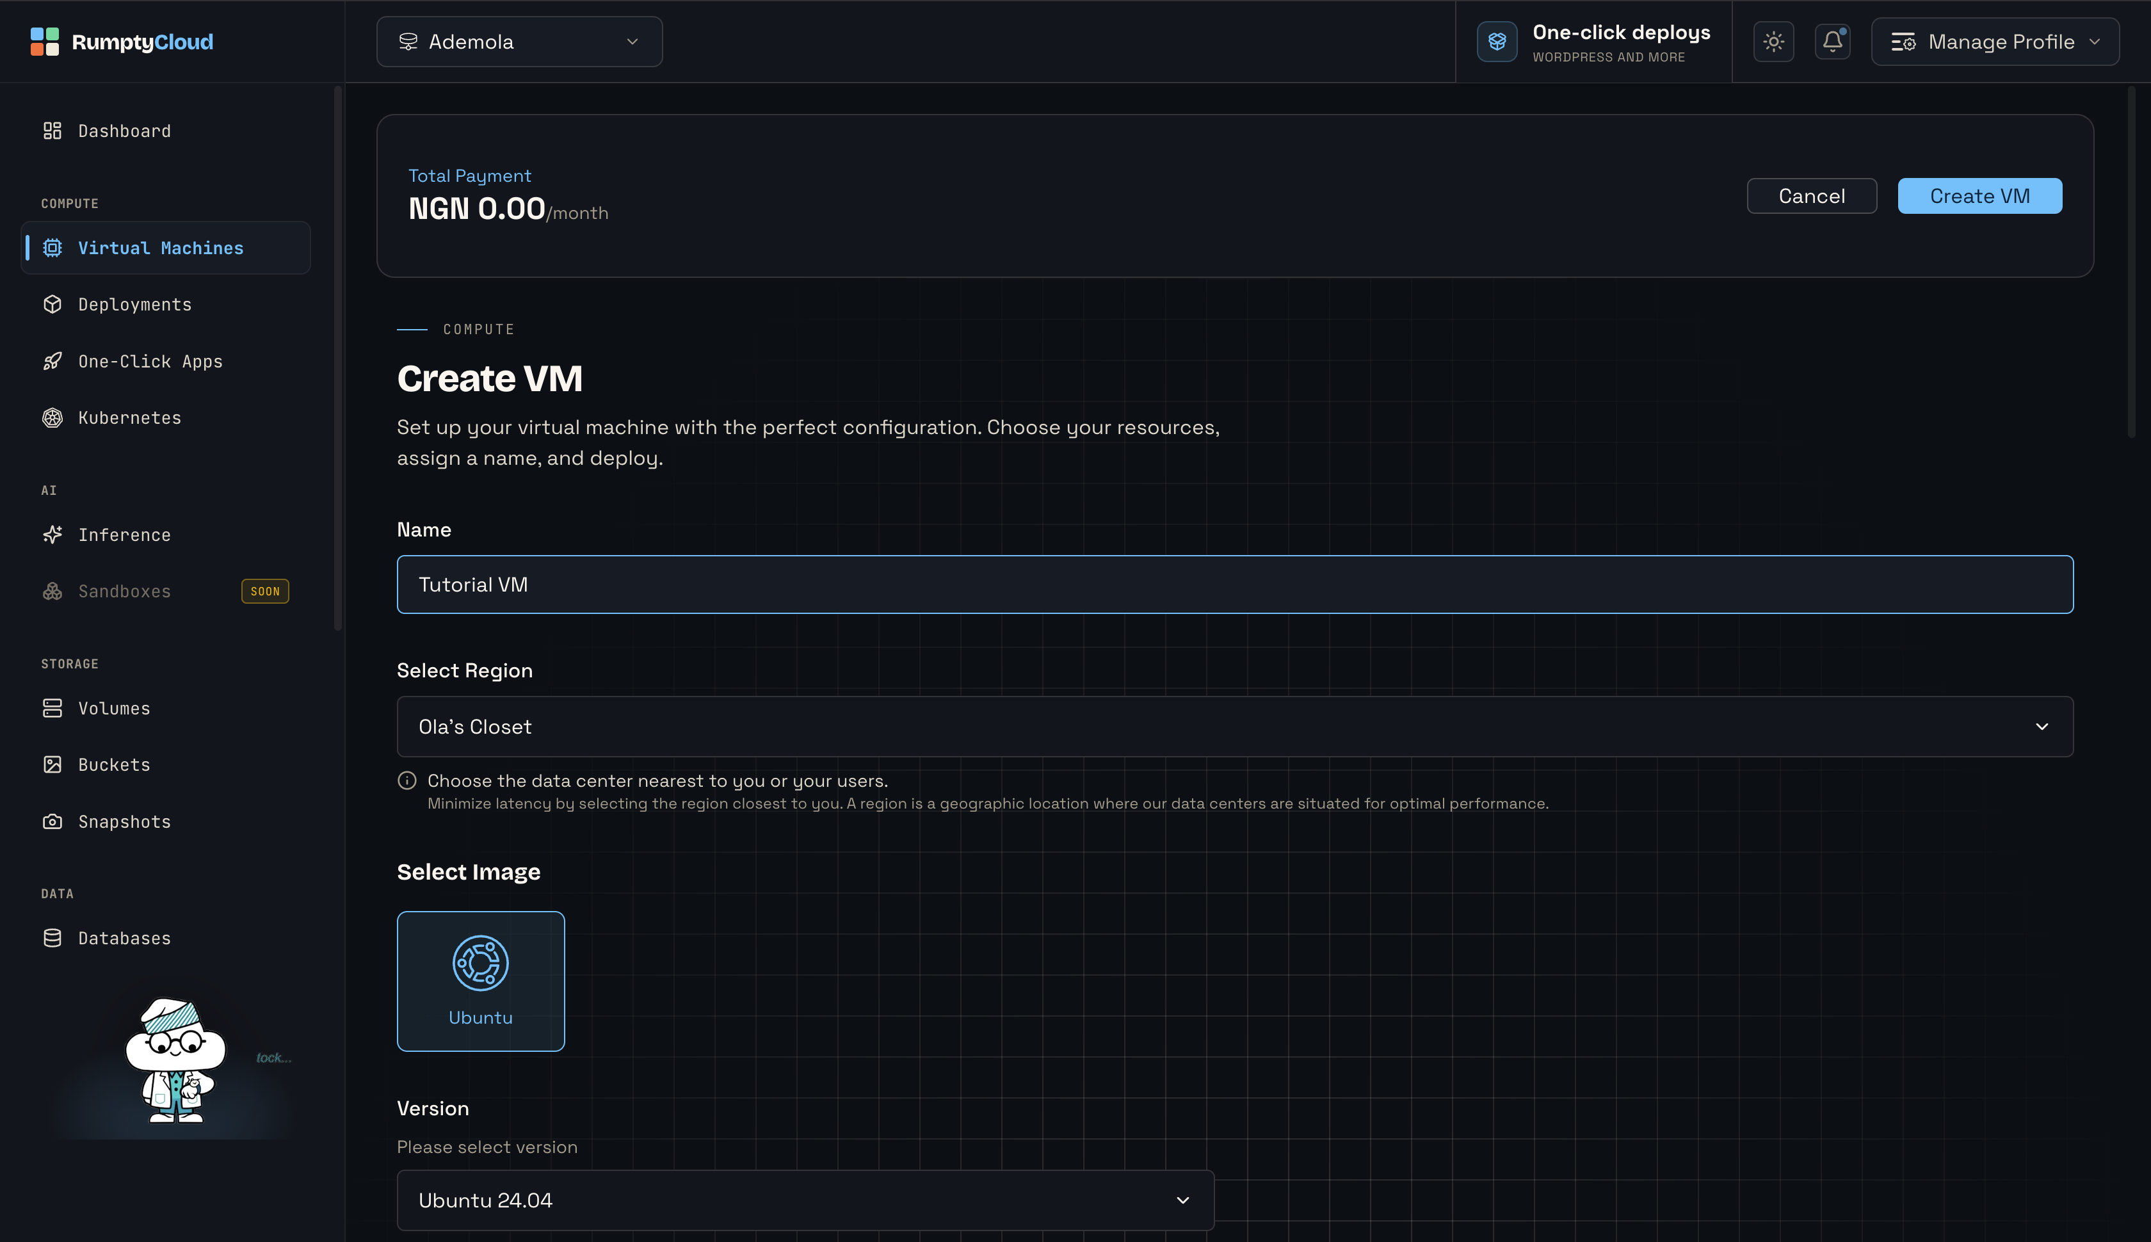Select the Ubuntu image card
The height and width of the screenshot is (1242, 2151).
pyautogui.click(x=481, y=981)
